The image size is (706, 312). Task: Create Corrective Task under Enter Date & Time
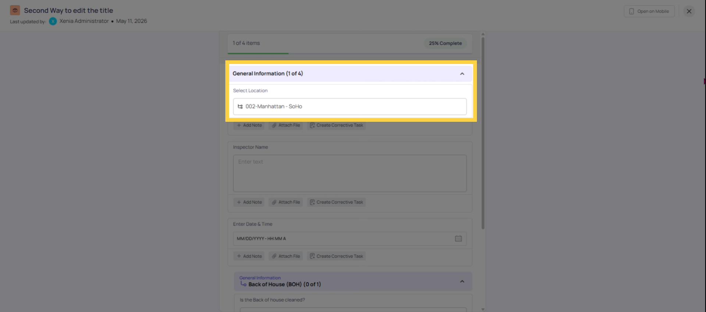336,256
